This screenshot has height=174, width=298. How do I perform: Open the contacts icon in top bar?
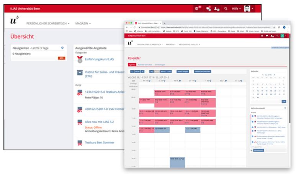pos(217,8)
